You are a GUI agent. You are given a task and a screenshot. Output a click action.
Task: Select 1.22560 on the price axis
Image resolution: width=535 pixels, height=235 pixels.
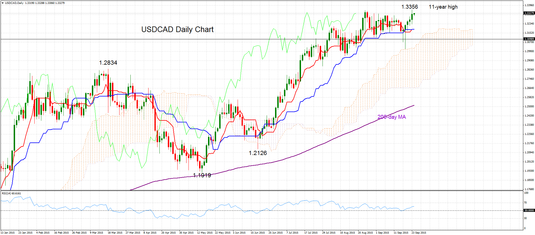529,134
